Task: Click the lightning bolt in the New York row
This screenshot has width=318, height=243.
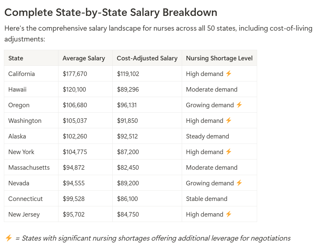Action: pyautogui.click(x=228, y=152)
